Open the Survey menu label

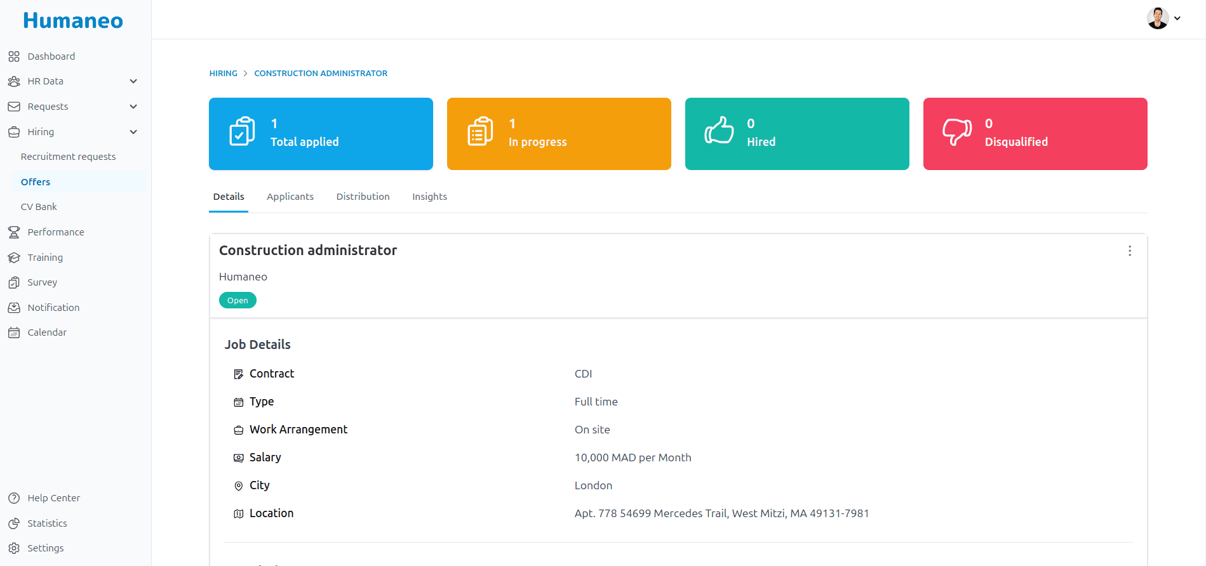[43, 282]
